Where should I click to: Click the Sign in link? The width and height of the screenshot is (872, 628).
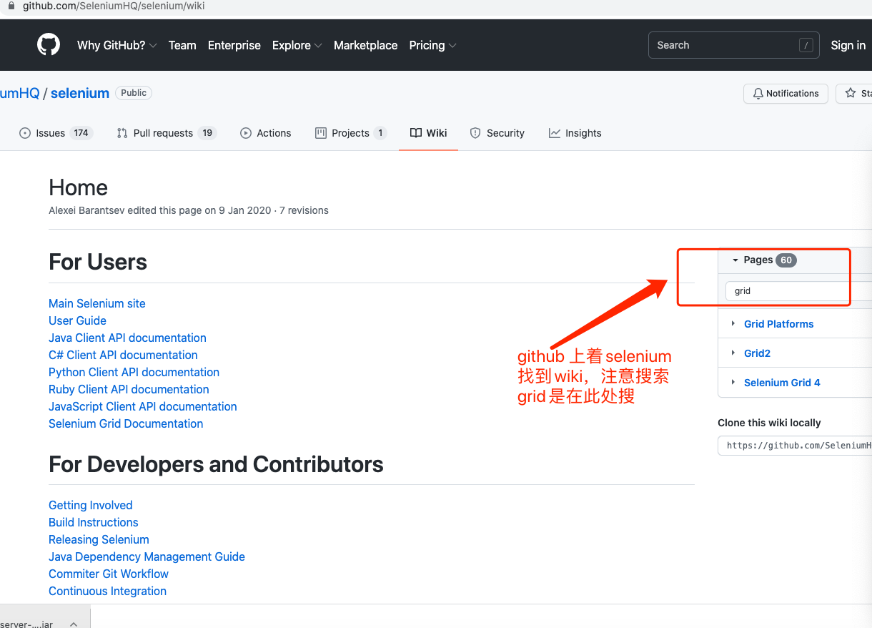tap(848, 45)
